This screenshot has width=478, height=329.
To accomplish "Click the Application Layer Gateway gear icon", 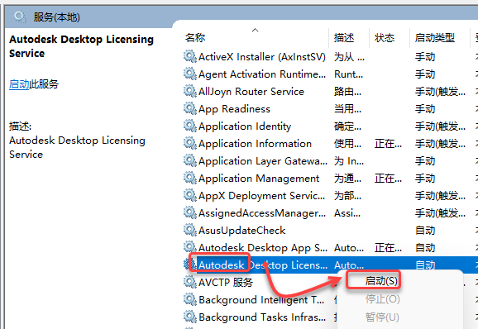I will click(190, 161).
